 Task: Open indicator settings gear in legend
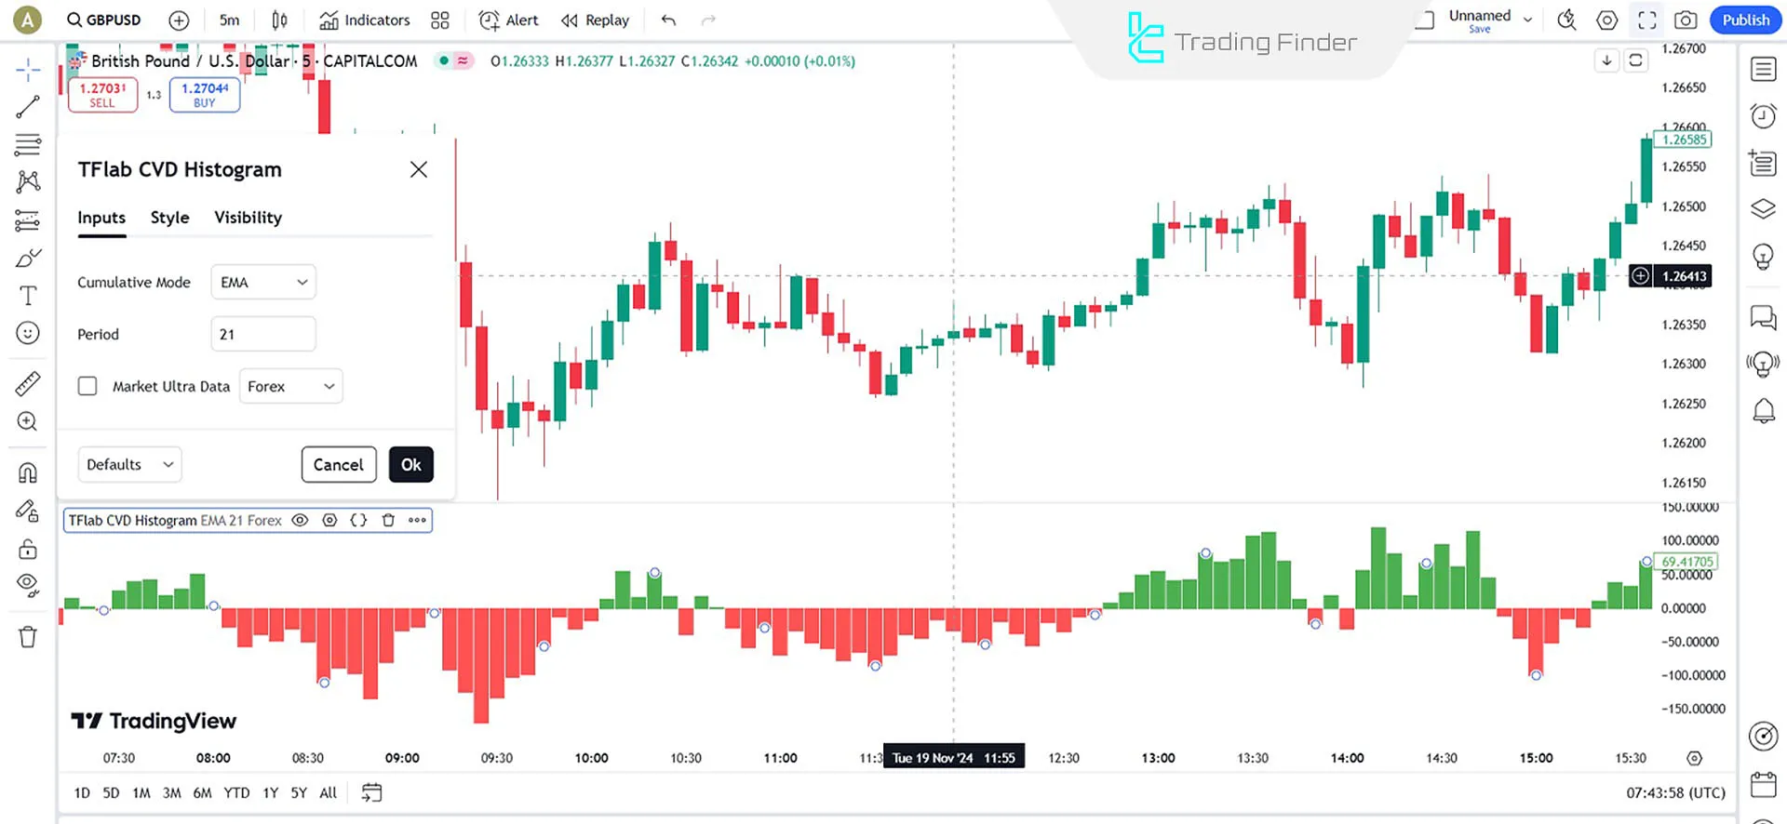click(329, 521)
